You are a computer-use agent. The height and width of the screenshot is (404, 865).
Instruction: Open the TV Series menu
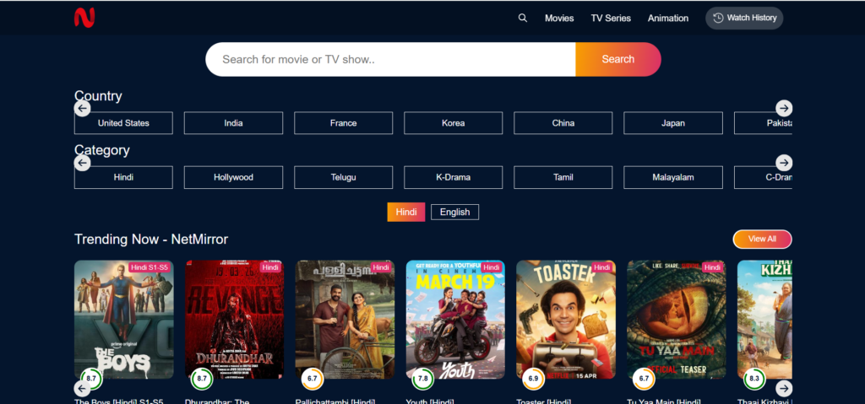click(611, 19)
